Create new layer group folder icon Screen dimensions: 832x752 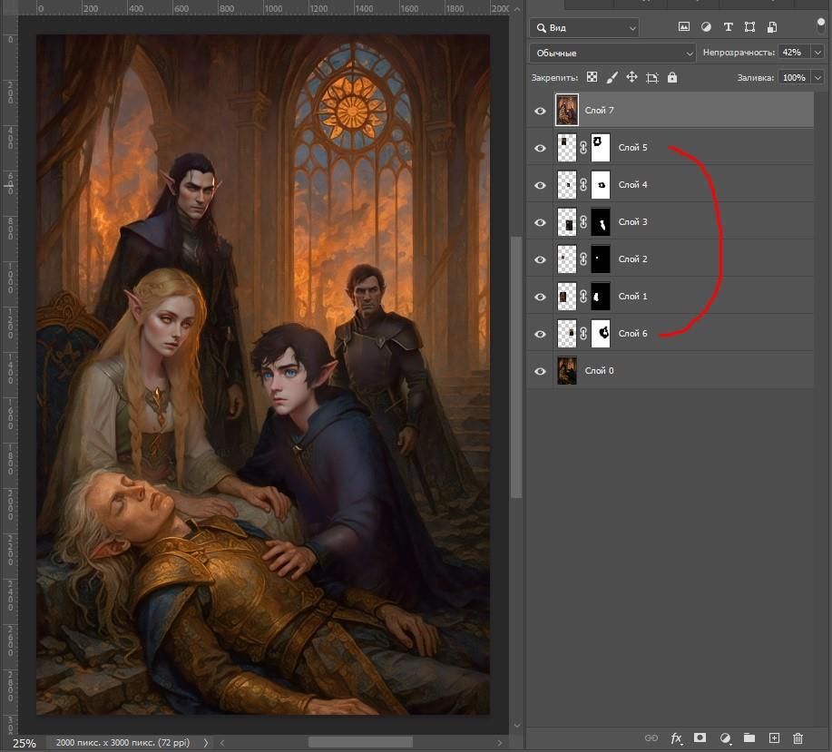point(749,738)
